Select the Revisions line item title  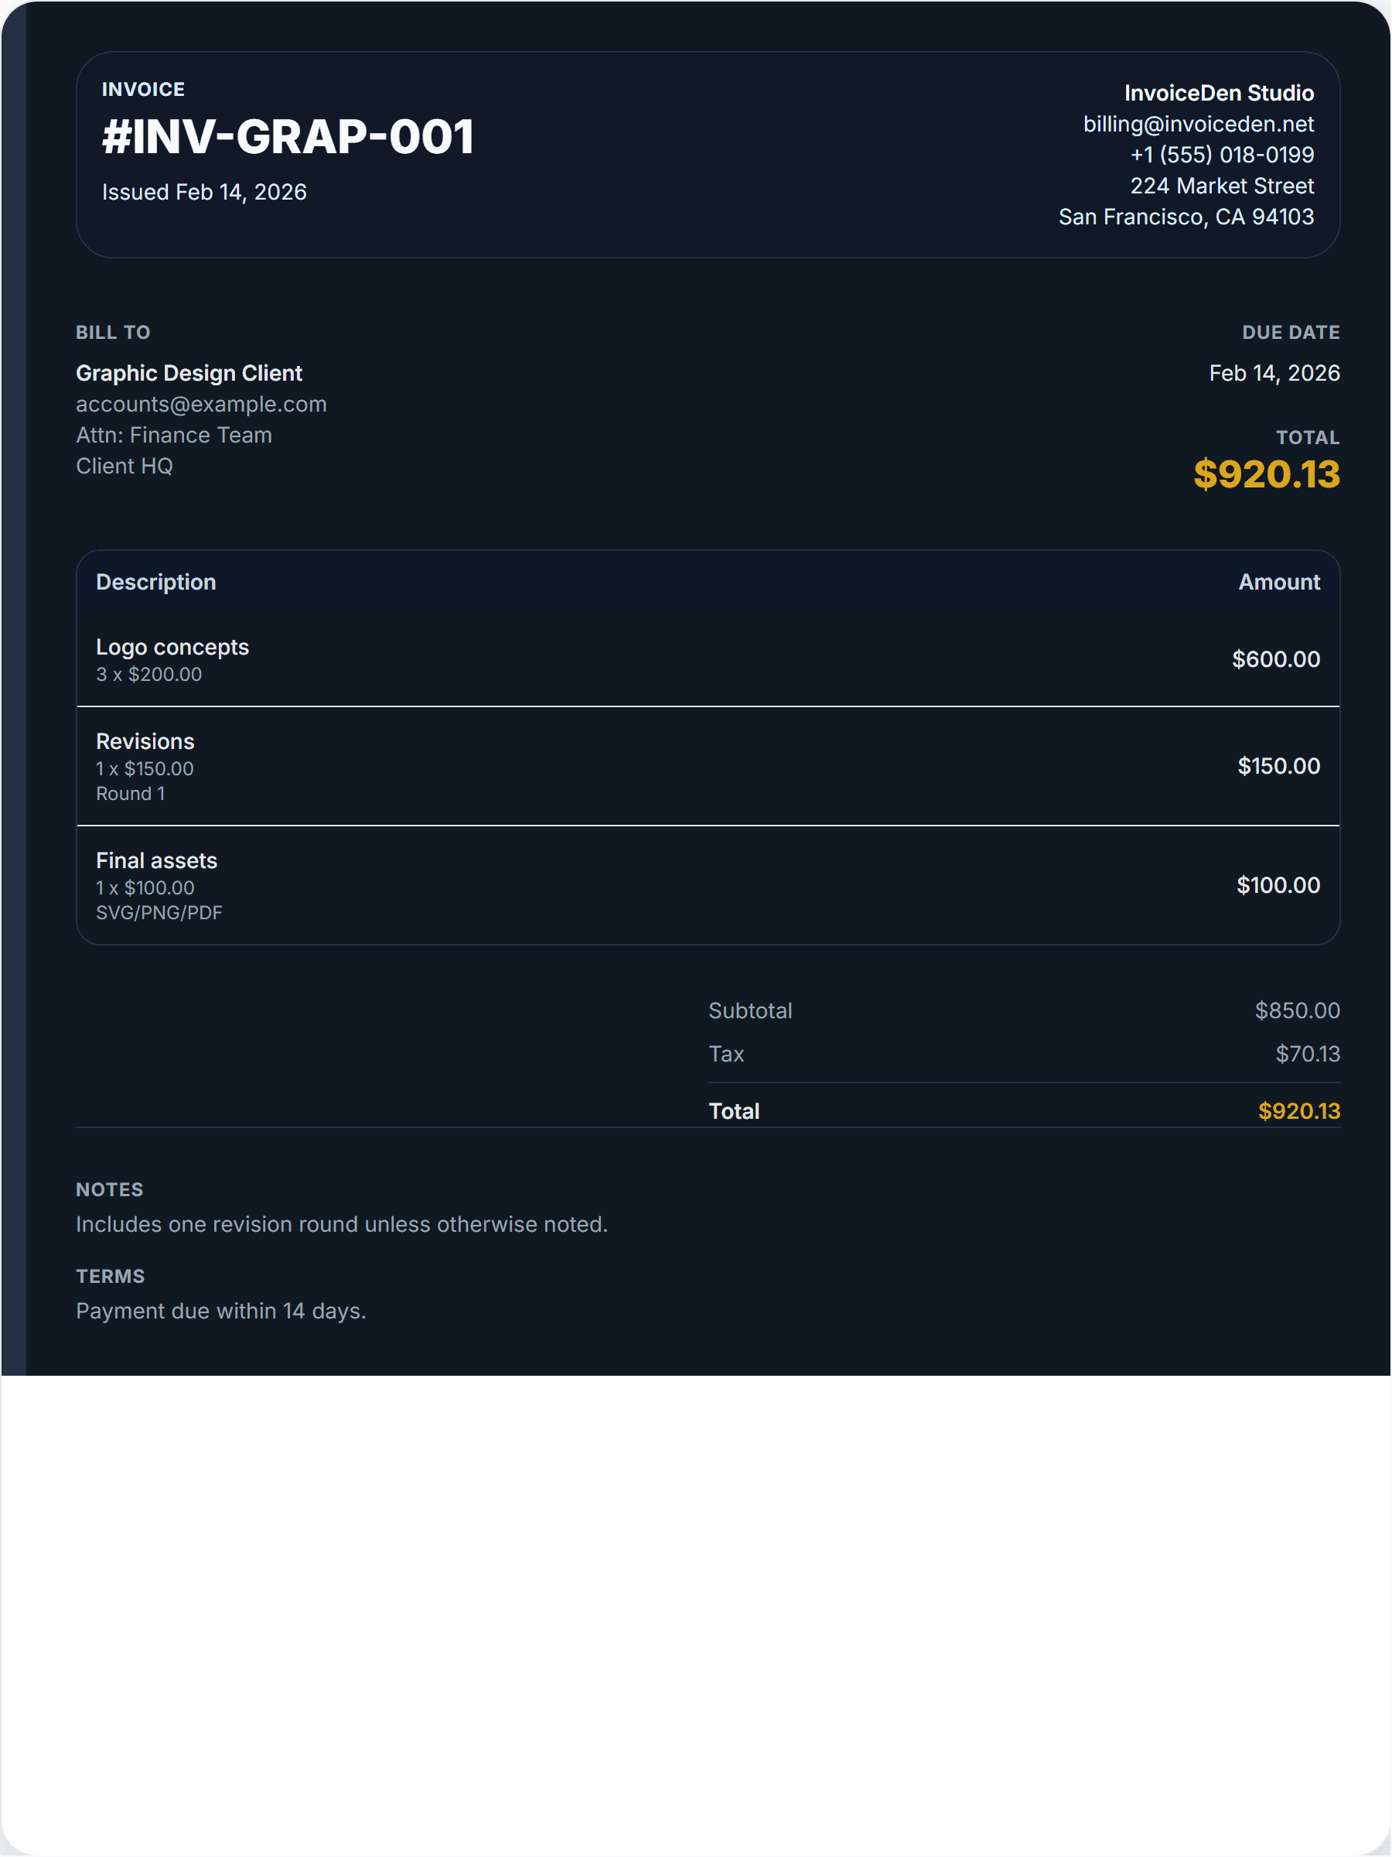click(x=145, y=741)
